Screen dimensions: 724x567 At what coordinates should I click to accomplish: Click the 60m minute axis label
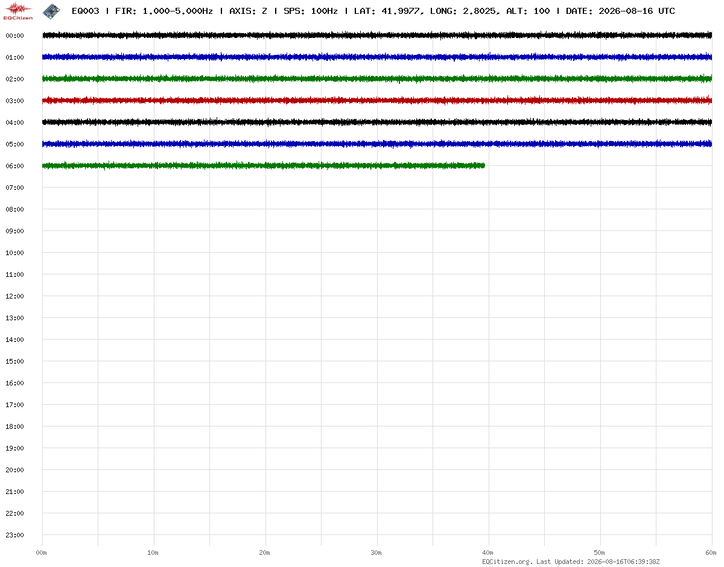point(711,553)
